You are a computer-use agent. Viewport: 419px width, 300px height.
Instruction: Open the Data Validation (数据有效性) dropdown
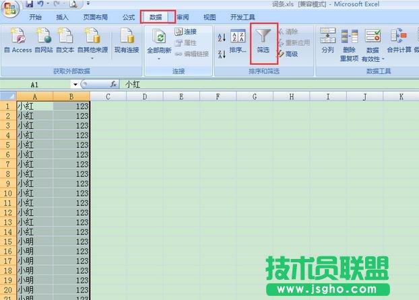pos(373,59)
